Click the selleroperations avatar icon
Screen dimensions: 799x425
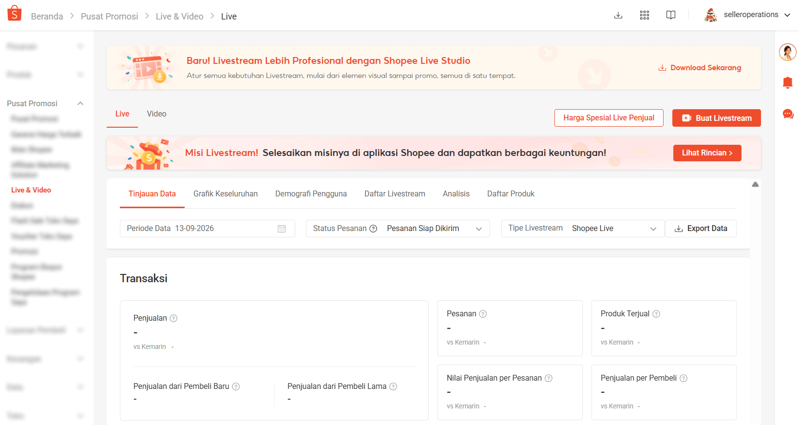click(x=711, y=15)
